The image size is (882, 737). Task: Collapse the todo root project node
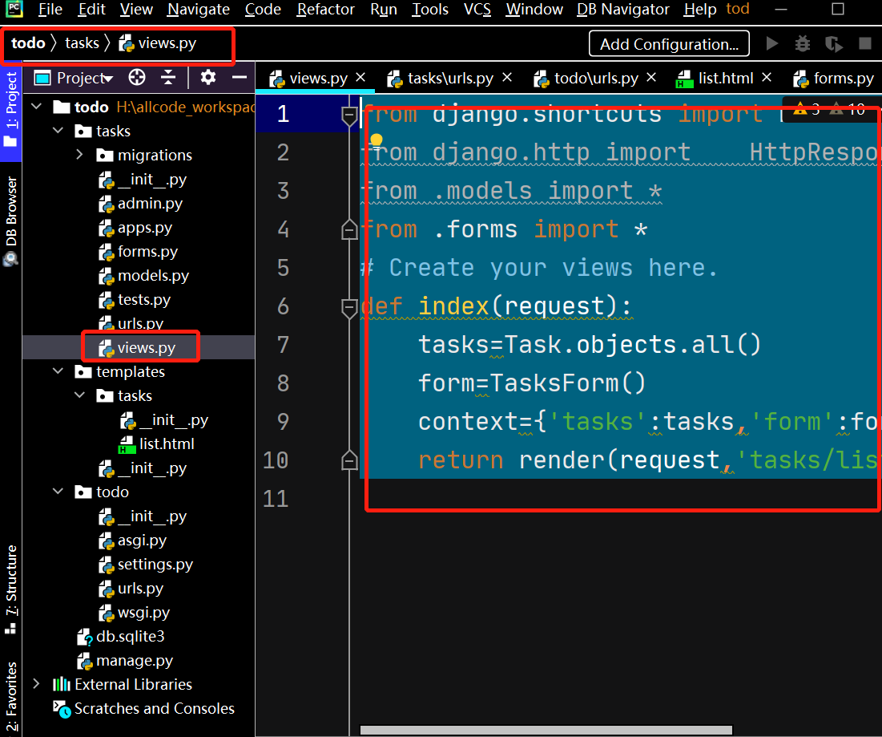37,107
